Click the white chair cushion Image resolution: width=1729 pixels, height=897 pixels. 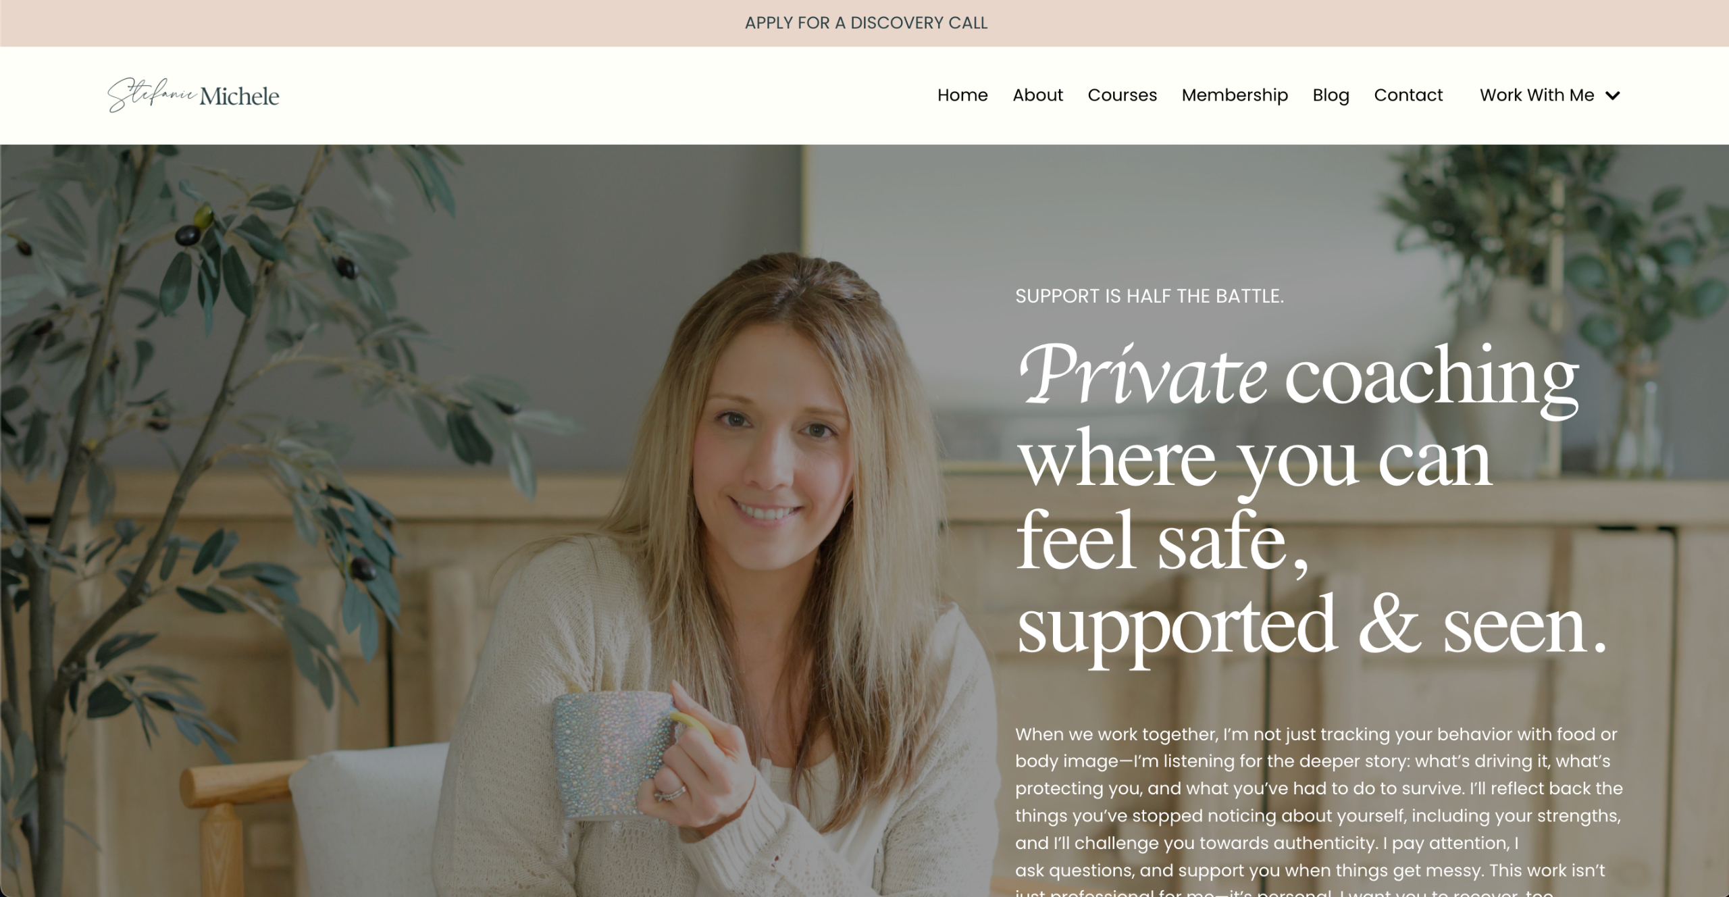click(368, 821)
